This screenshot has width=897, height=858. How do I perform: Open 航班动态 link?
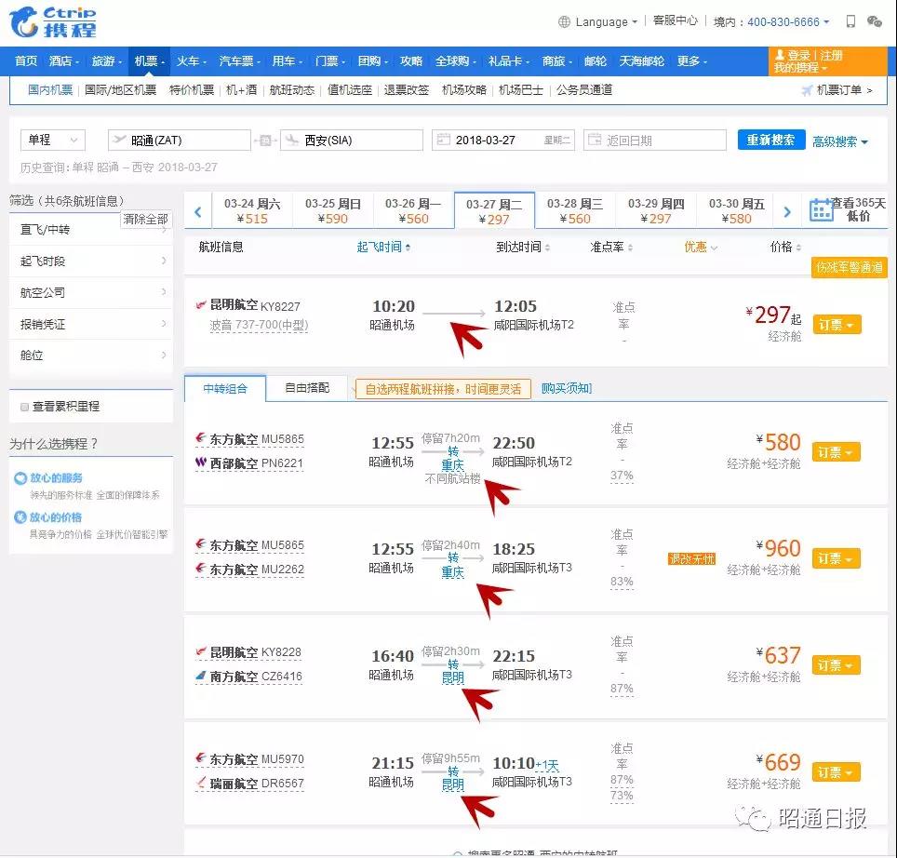(292, 90)
